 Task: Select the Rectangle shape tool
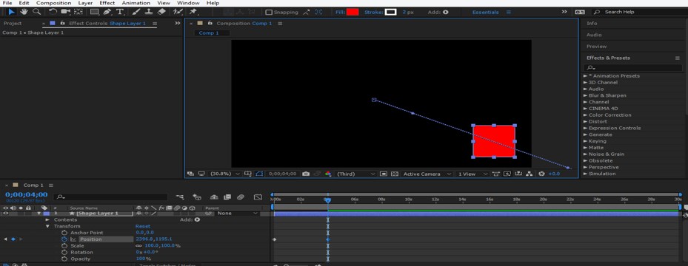(94, 12)
